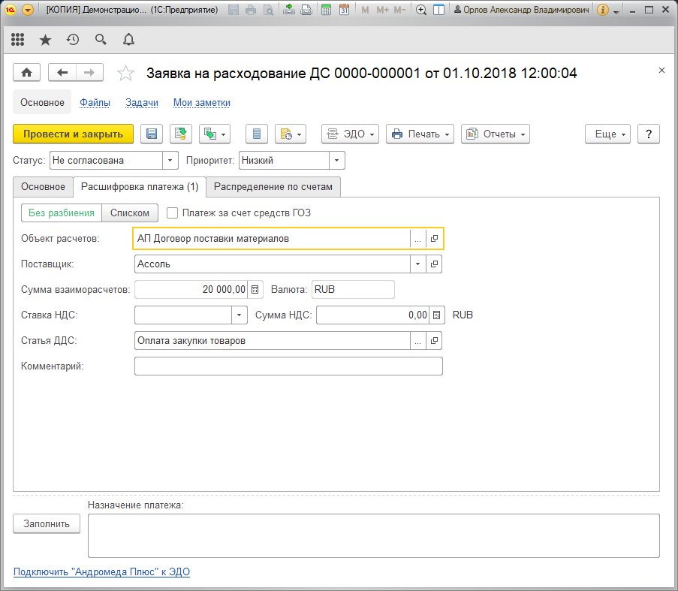Viewport: 678px width, 591px height.
Task: Expand the Статус dropdown
Action: tap(170, 161)
